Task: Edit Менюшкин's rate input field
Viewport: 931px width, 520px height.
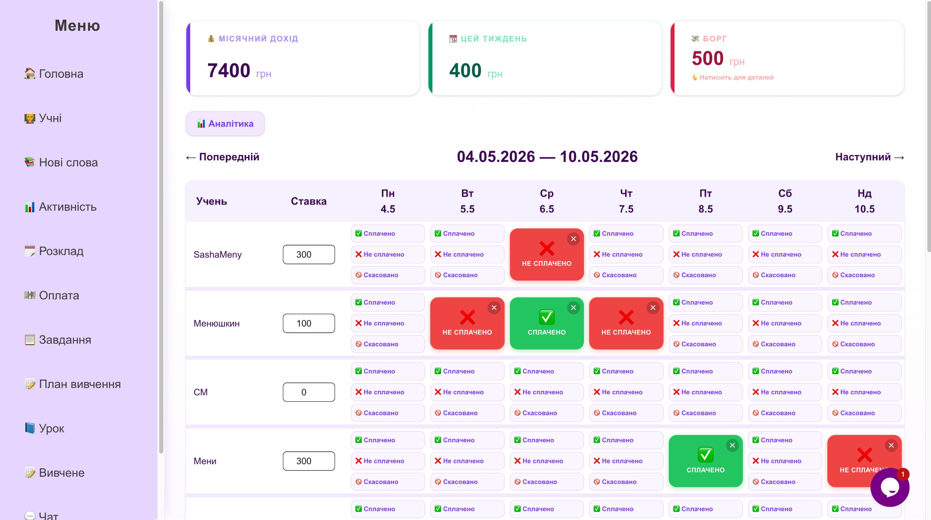Action: pyautogui.click(x=309, y=323)
